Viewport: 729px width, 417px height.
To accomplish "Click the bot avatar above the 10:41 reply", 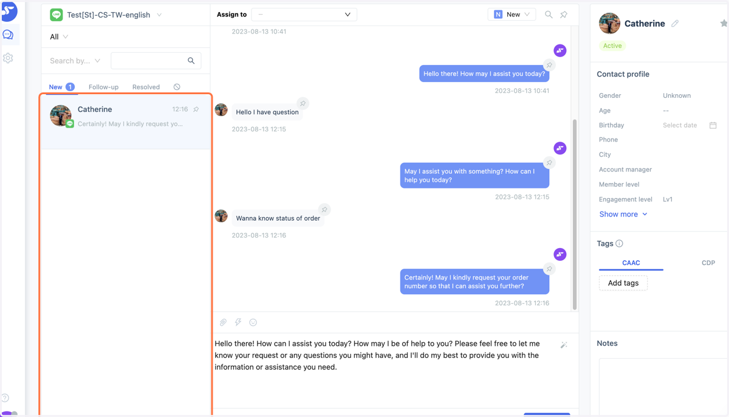I will [x=560, y=50].
